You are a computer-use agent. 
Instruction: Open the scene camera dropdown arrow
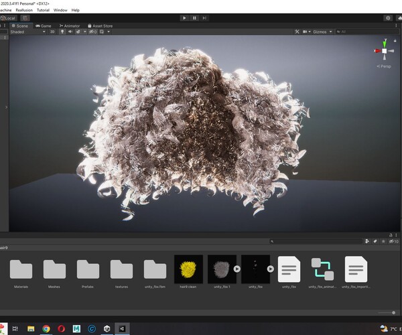[310, 31]
